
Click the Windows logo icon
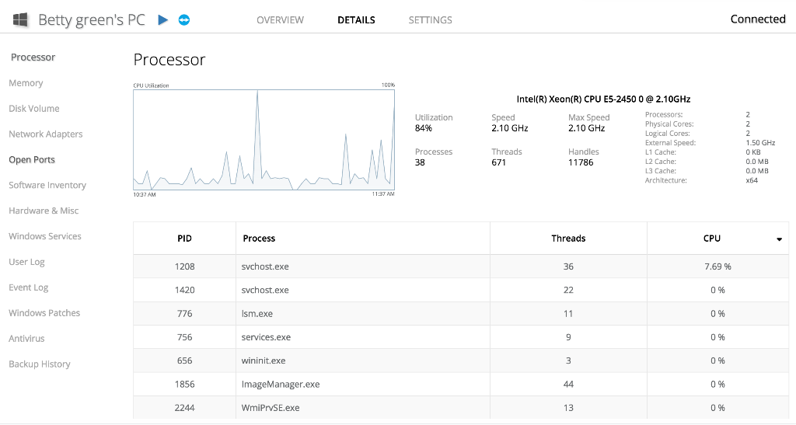coord(21,19)
